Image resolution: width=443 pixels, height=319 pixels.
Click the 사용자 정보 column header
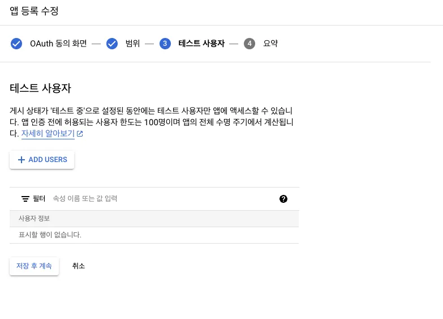pyautogui.click(x=35, y=219)
